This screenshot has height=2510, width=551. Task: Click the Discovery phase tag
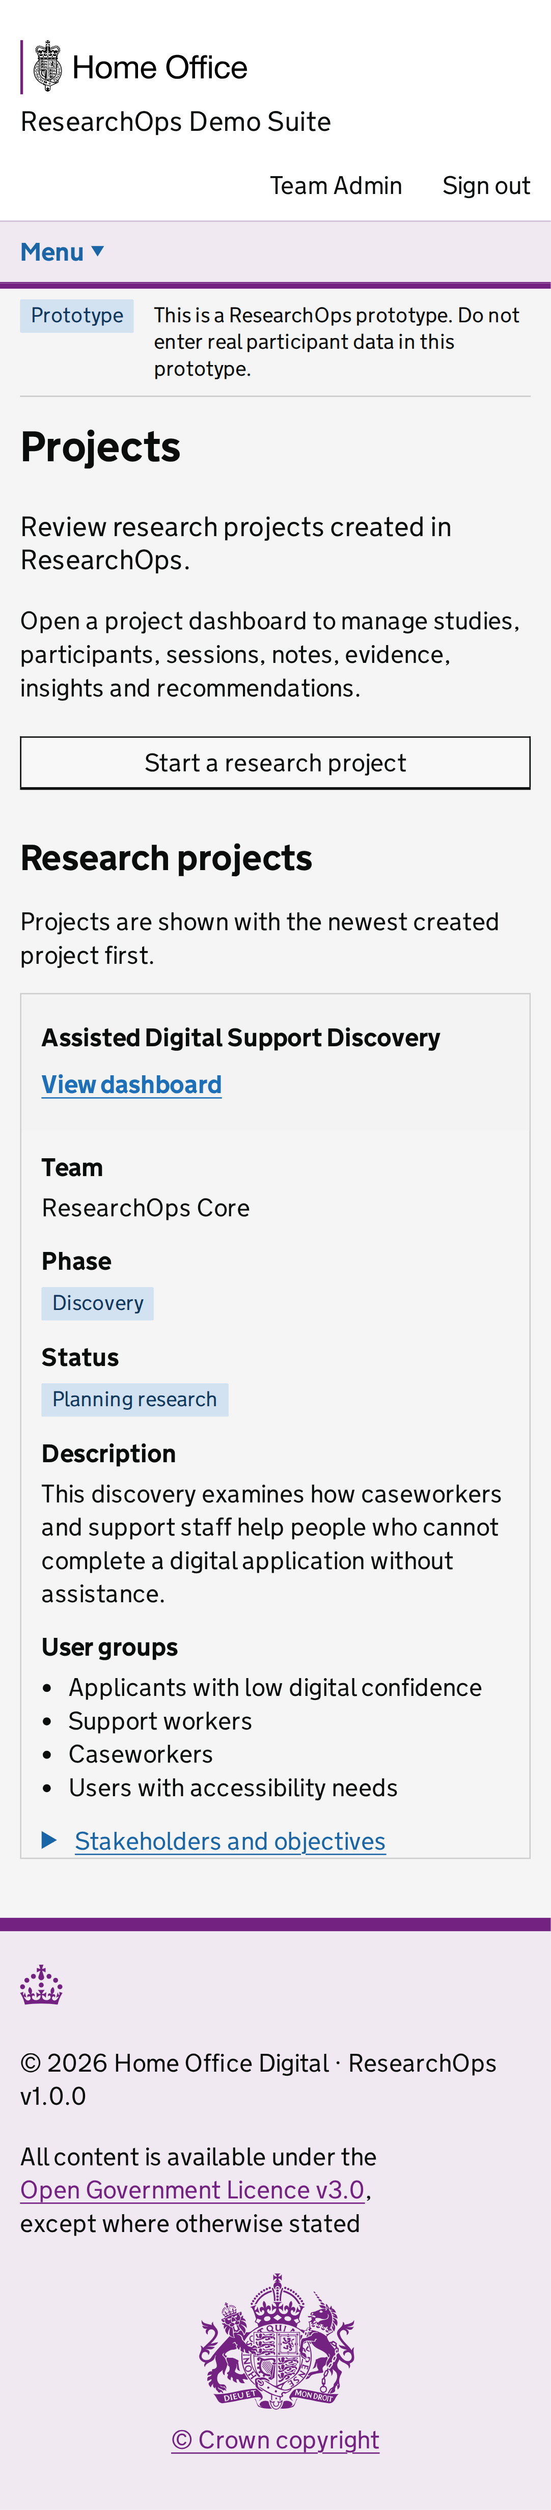point(98,1303)
